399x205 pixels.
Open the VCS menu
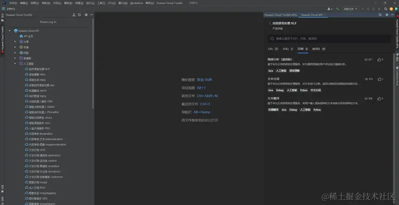pyautogui.click(x=112, y=3)
